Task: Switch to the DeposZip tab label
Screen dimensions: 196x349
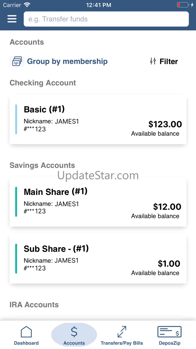Action: coord(170,343)
